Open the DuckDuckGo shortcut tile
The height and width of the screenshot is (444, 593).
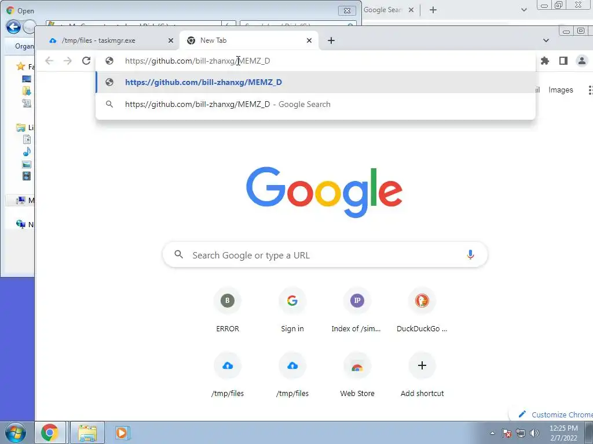click(x=422, y=310)
